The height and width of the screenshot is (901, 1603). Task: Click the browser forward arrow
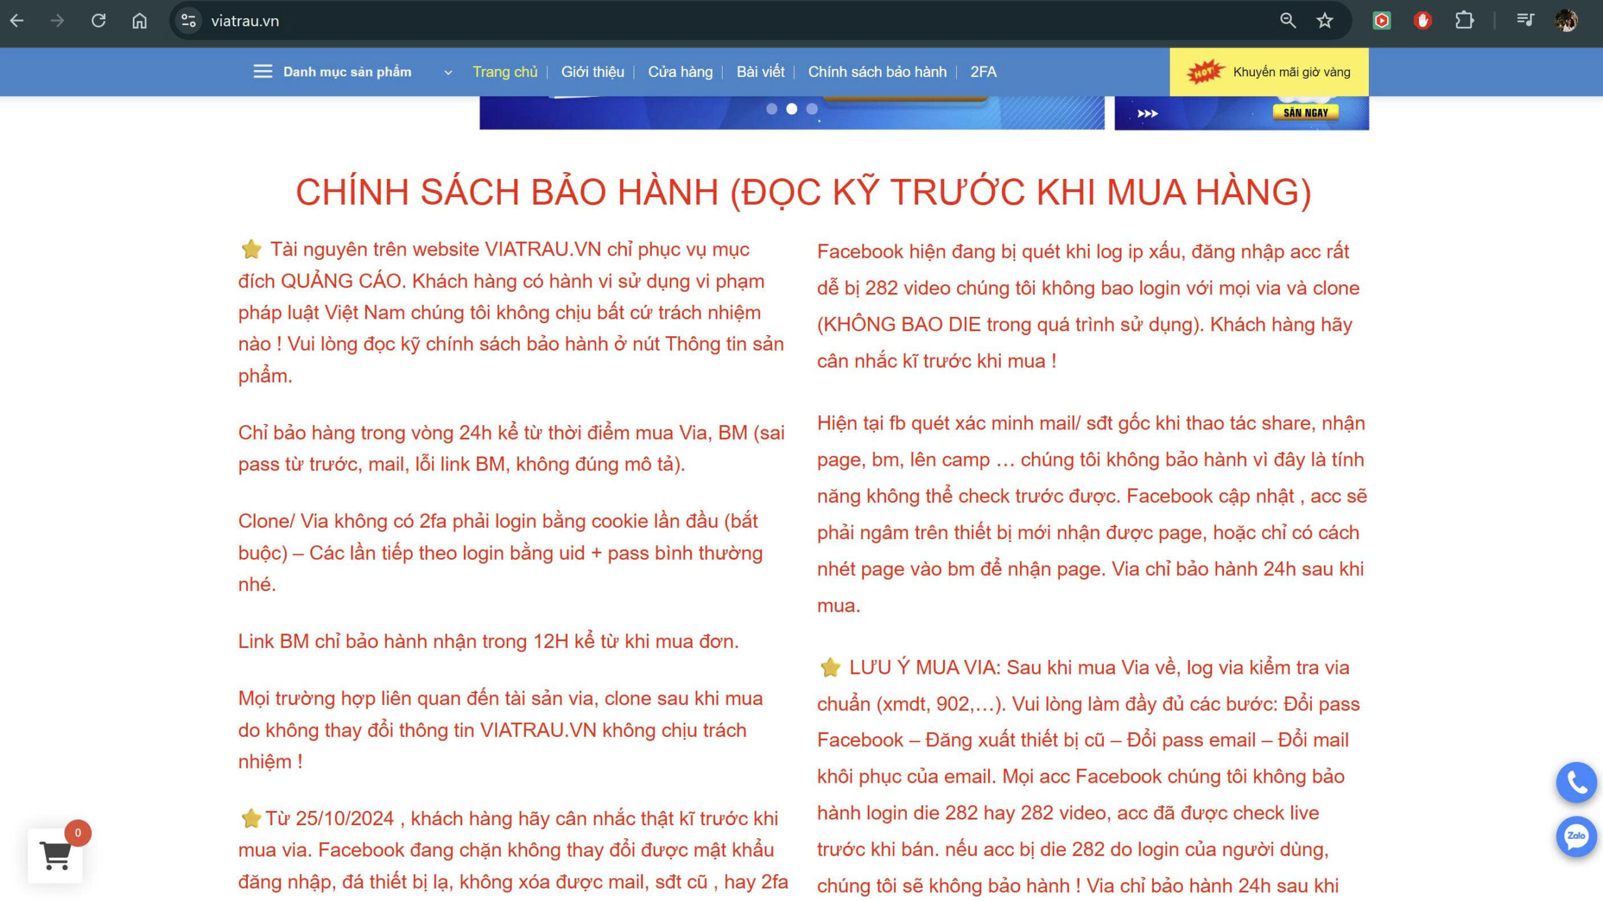[x=57, y=21]
